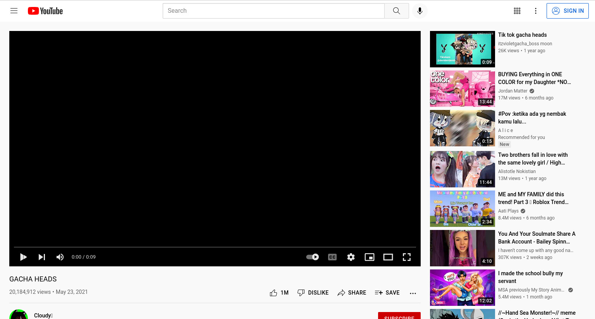Open 'Two brothers fall in love' thumbnail
This screenshot has height=319, width=595.
(463, 169)
